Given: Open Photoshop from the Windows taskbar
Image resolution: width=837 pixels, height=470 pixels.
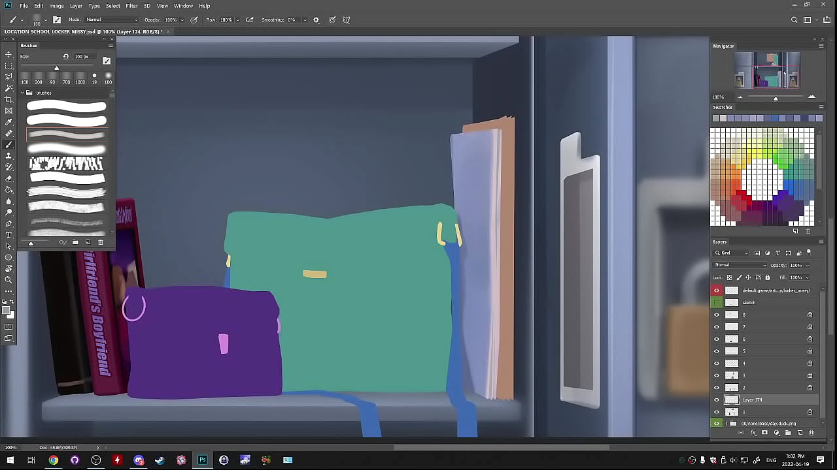Looking at the screenshot, I should click(x=202, y=460).
